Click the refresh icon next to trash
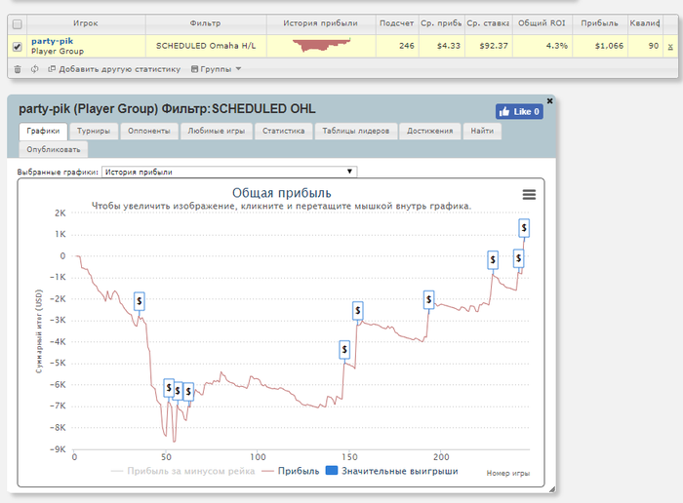This screenshot has width=683, height=503. pos(35,69)
